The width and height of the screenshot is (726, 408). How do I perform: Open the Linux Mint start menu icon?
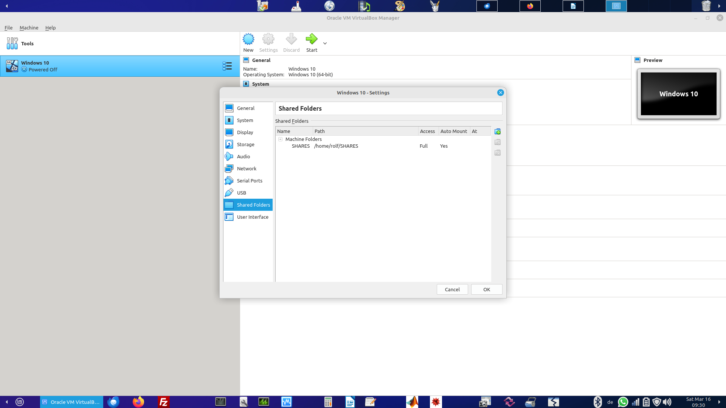(x=20, y=402)
